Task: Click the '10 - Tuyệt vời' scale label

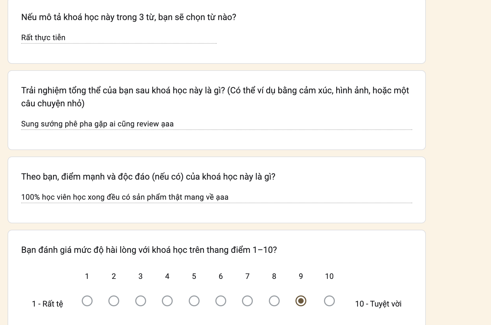Action: (378, 304)
